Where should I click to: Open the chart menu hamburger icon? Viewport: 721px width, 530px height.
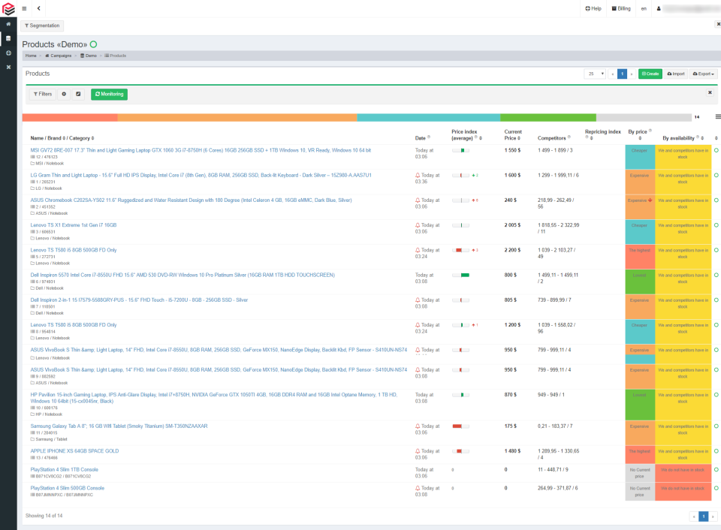718,117
